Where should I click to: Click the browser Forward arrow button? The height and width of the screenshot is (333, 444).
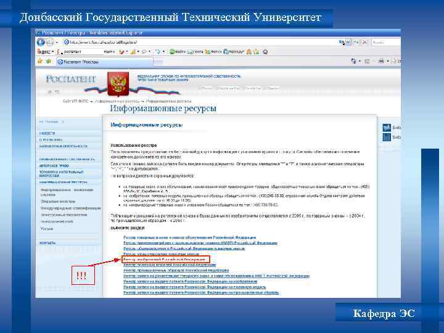click(x=49, y=42)
